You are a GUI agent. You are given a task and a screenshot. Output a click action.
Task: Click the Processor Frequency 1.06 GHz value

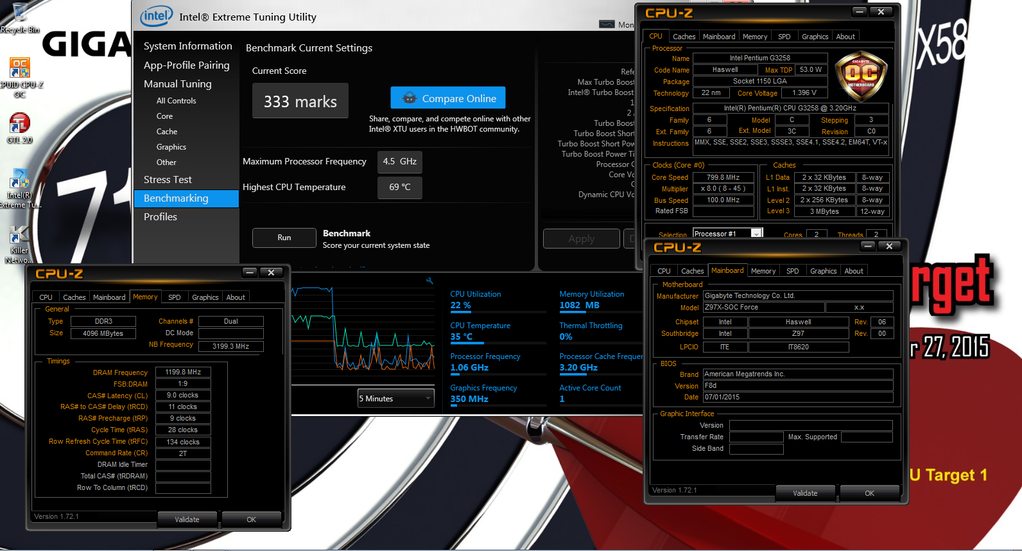click(469, 368)
